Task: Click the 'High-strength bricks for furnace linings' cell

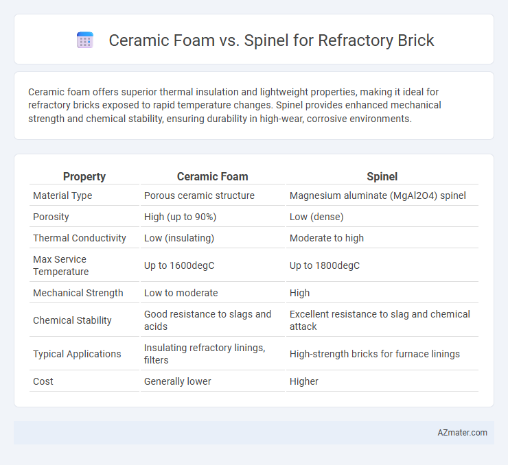Action: coord(375,354)
